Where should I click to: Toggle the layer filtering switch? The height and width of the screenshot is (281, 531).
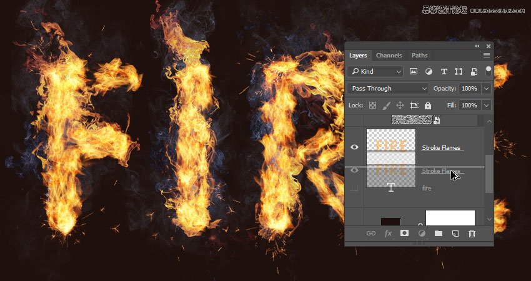click(x=488, y=71)
